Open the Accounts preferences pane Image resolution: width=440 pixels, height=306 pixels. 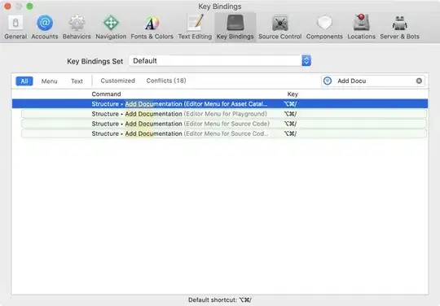tap(45, 28)
